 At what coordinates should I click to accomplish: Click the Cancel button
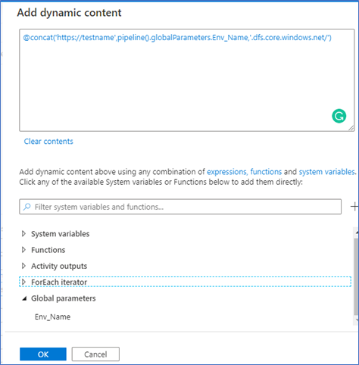pos(95,354)
